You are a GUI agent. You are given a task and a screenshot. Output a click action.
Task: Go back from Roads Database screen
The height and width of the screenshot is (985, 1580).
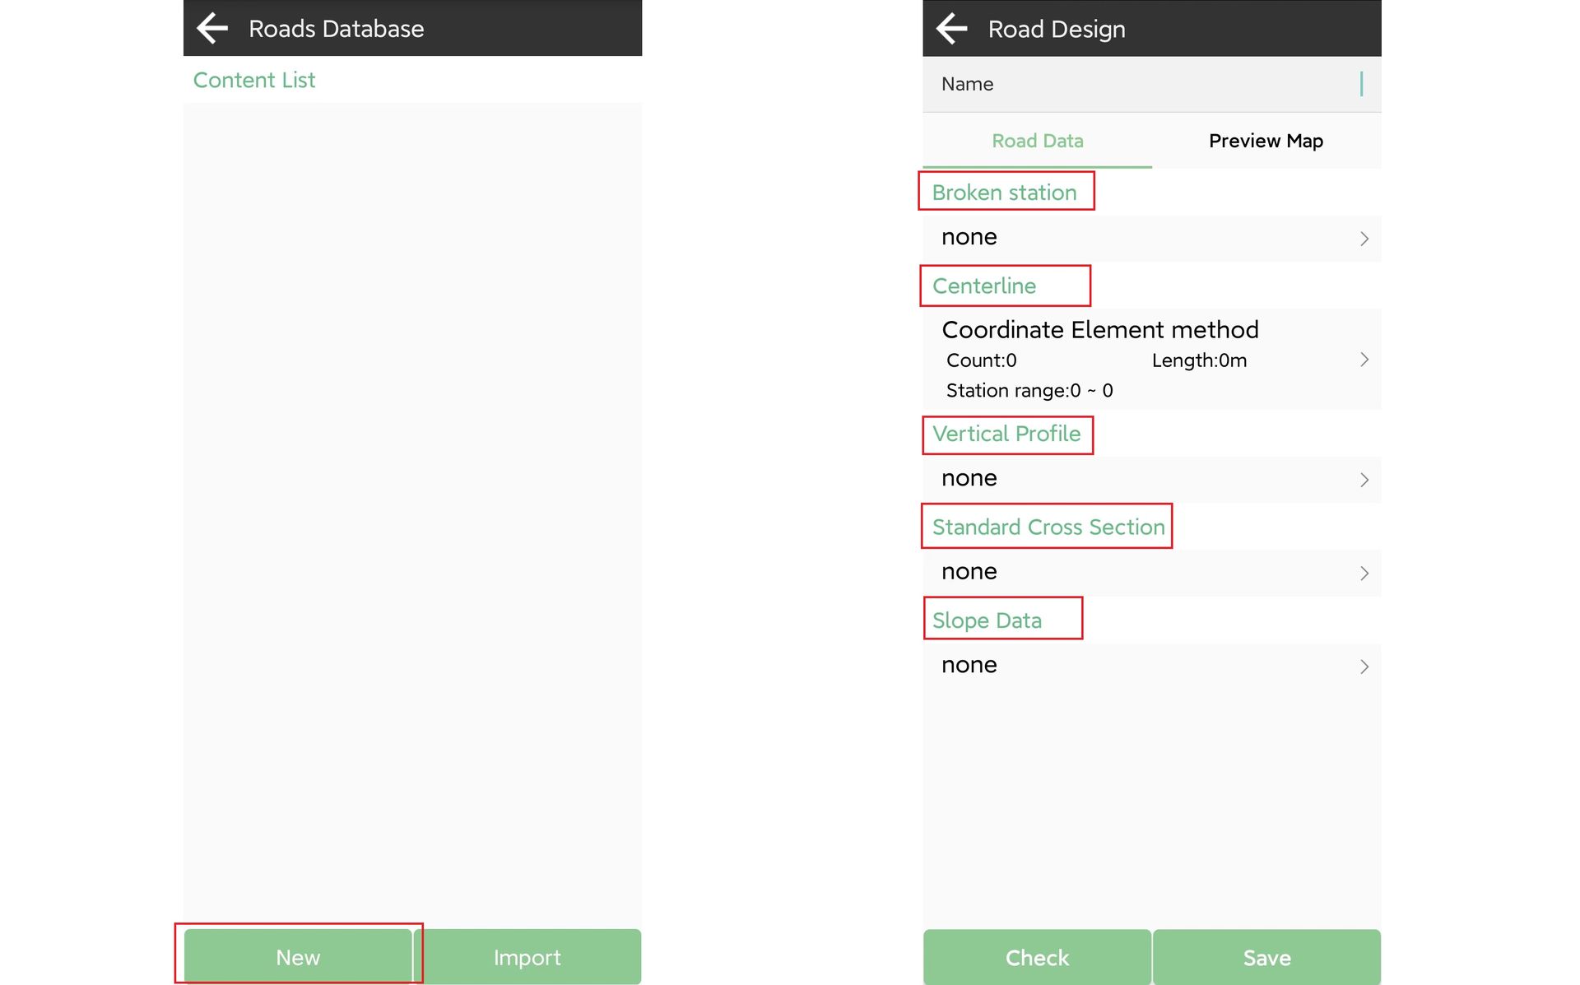[212, 29]
